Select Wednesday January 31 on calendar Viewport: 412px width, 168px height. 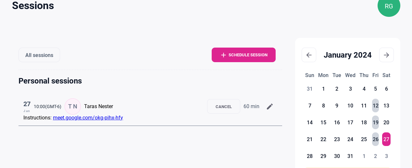[350, 156]
